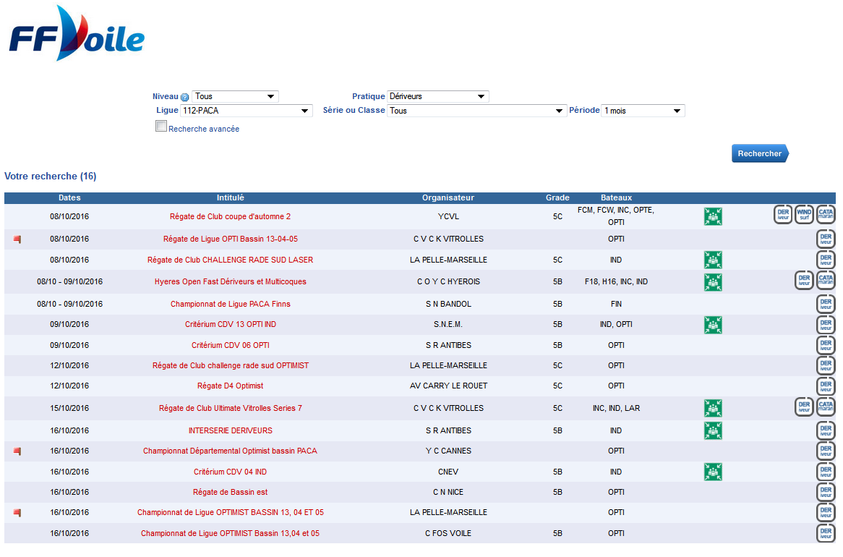
Task: Open the INTERSERIE DERIVEURS link
Action: pos(230,430)
